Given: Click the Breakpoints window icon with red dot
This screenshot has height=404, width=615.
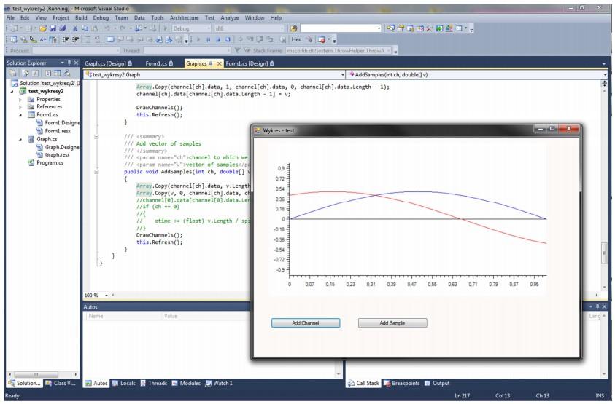Looking at the screenshot, I should point(322,39).
